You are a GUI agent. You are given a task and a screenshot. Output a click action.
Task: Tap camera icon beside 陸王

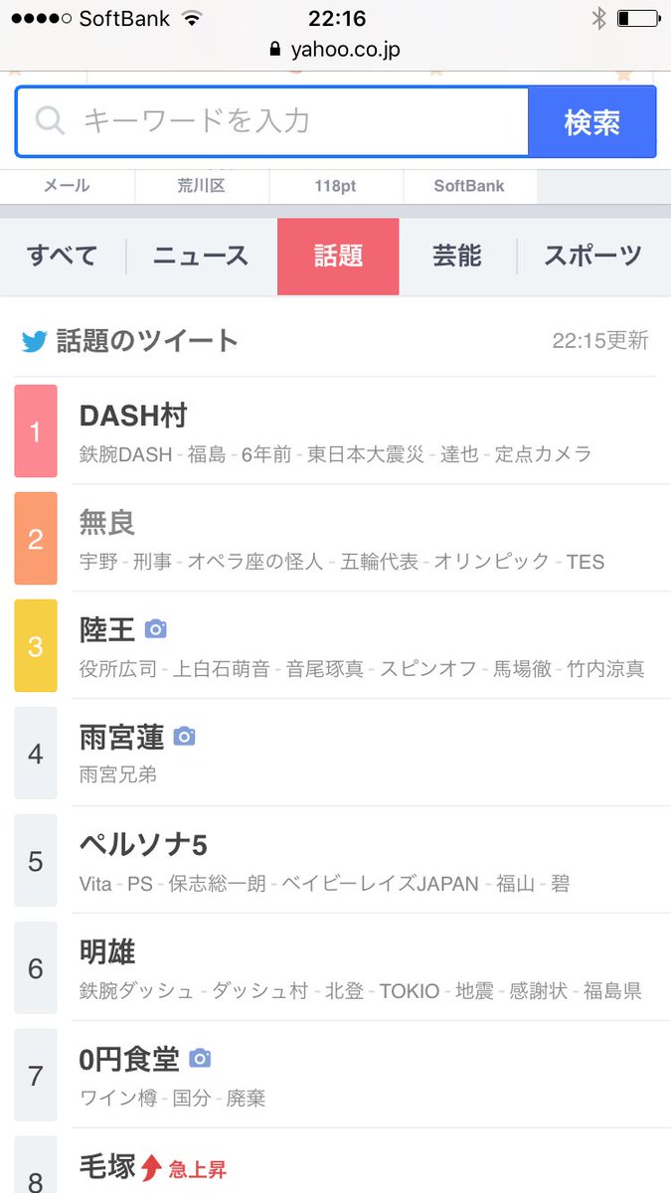pos(155,628)
